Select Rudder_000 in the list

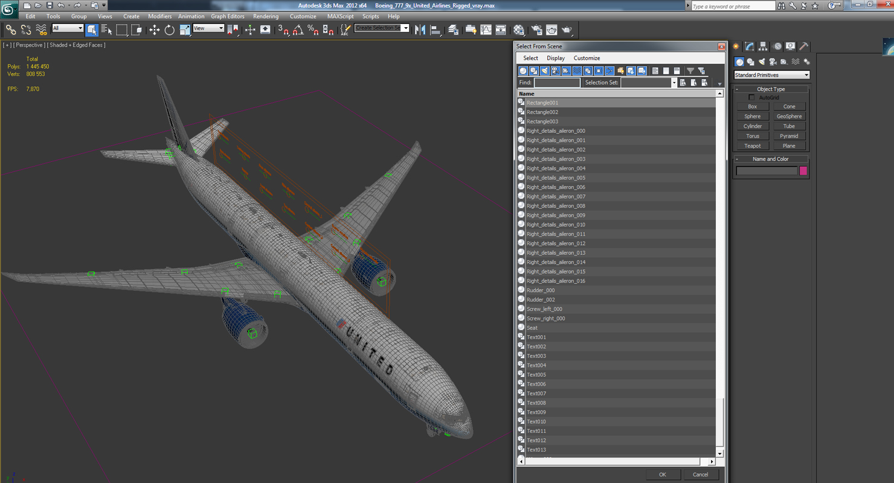(x=616, y=290)
